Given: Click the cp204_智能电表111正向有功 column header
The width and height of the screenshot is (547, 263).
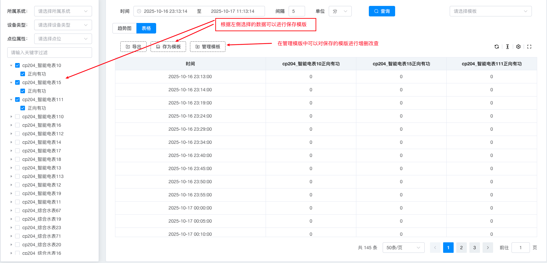Looking at the screenshot, I should coord(492,64).
